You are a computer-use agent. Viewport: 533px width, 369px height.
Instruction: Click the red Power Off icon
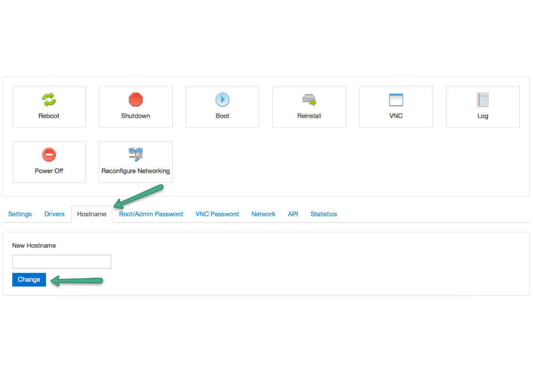pos(49,155)
